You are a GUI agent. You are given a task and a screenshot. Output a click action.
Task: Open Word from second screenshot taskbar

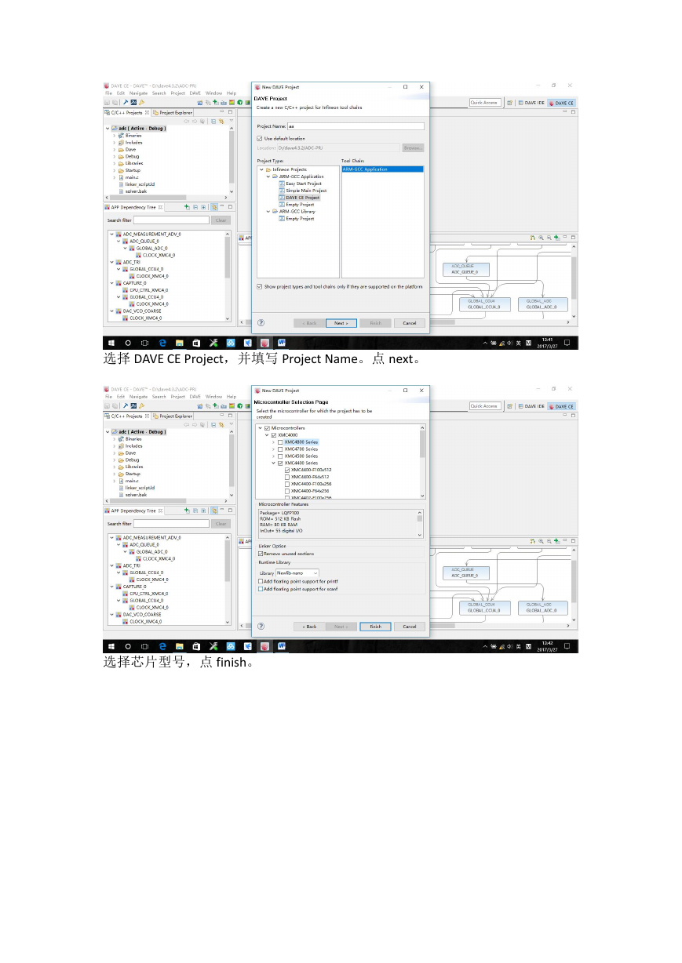[x=282, y=646]
